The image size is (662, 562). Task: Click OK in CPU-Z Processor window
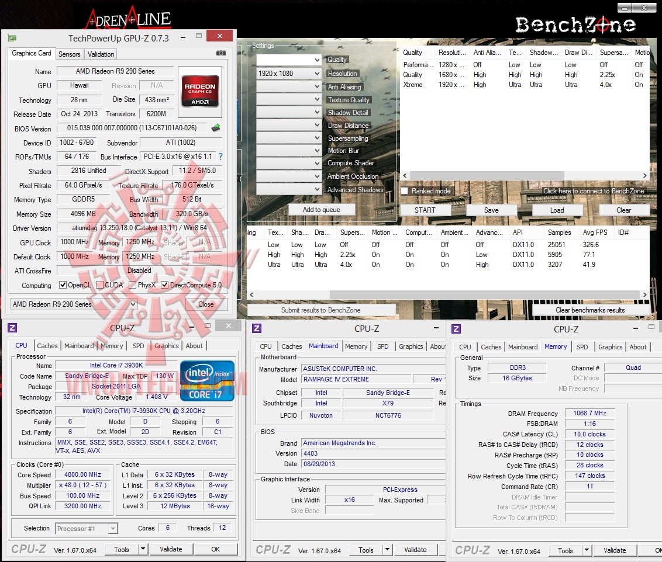pyautogui.click(x=216, y=549)
